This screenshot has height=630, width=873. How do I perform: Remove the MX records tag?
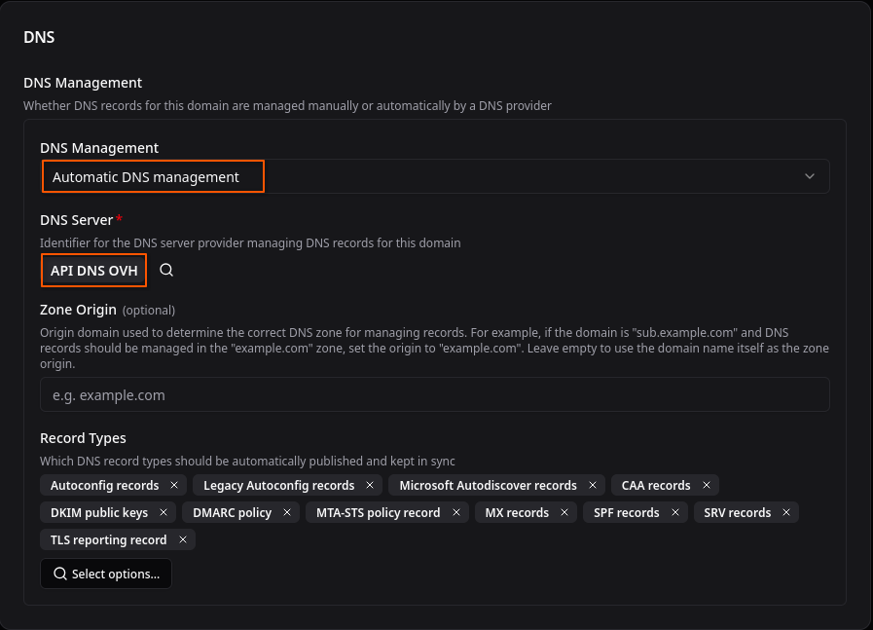click(x=564, y=512)
